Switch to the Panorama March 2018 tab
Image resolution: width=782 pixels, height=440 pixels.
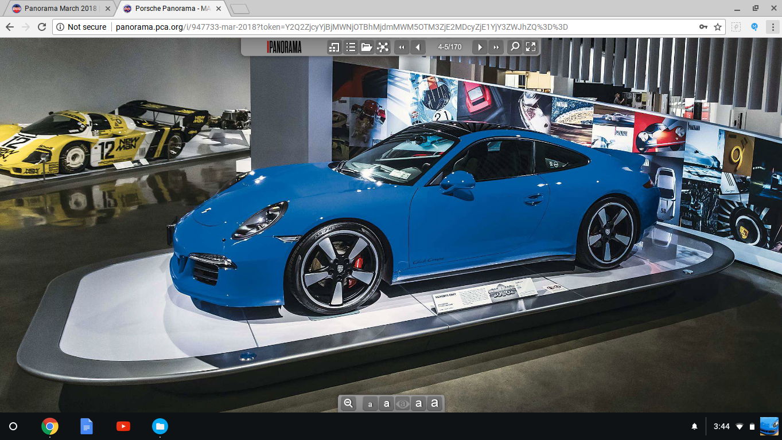[x=60, y=9]
